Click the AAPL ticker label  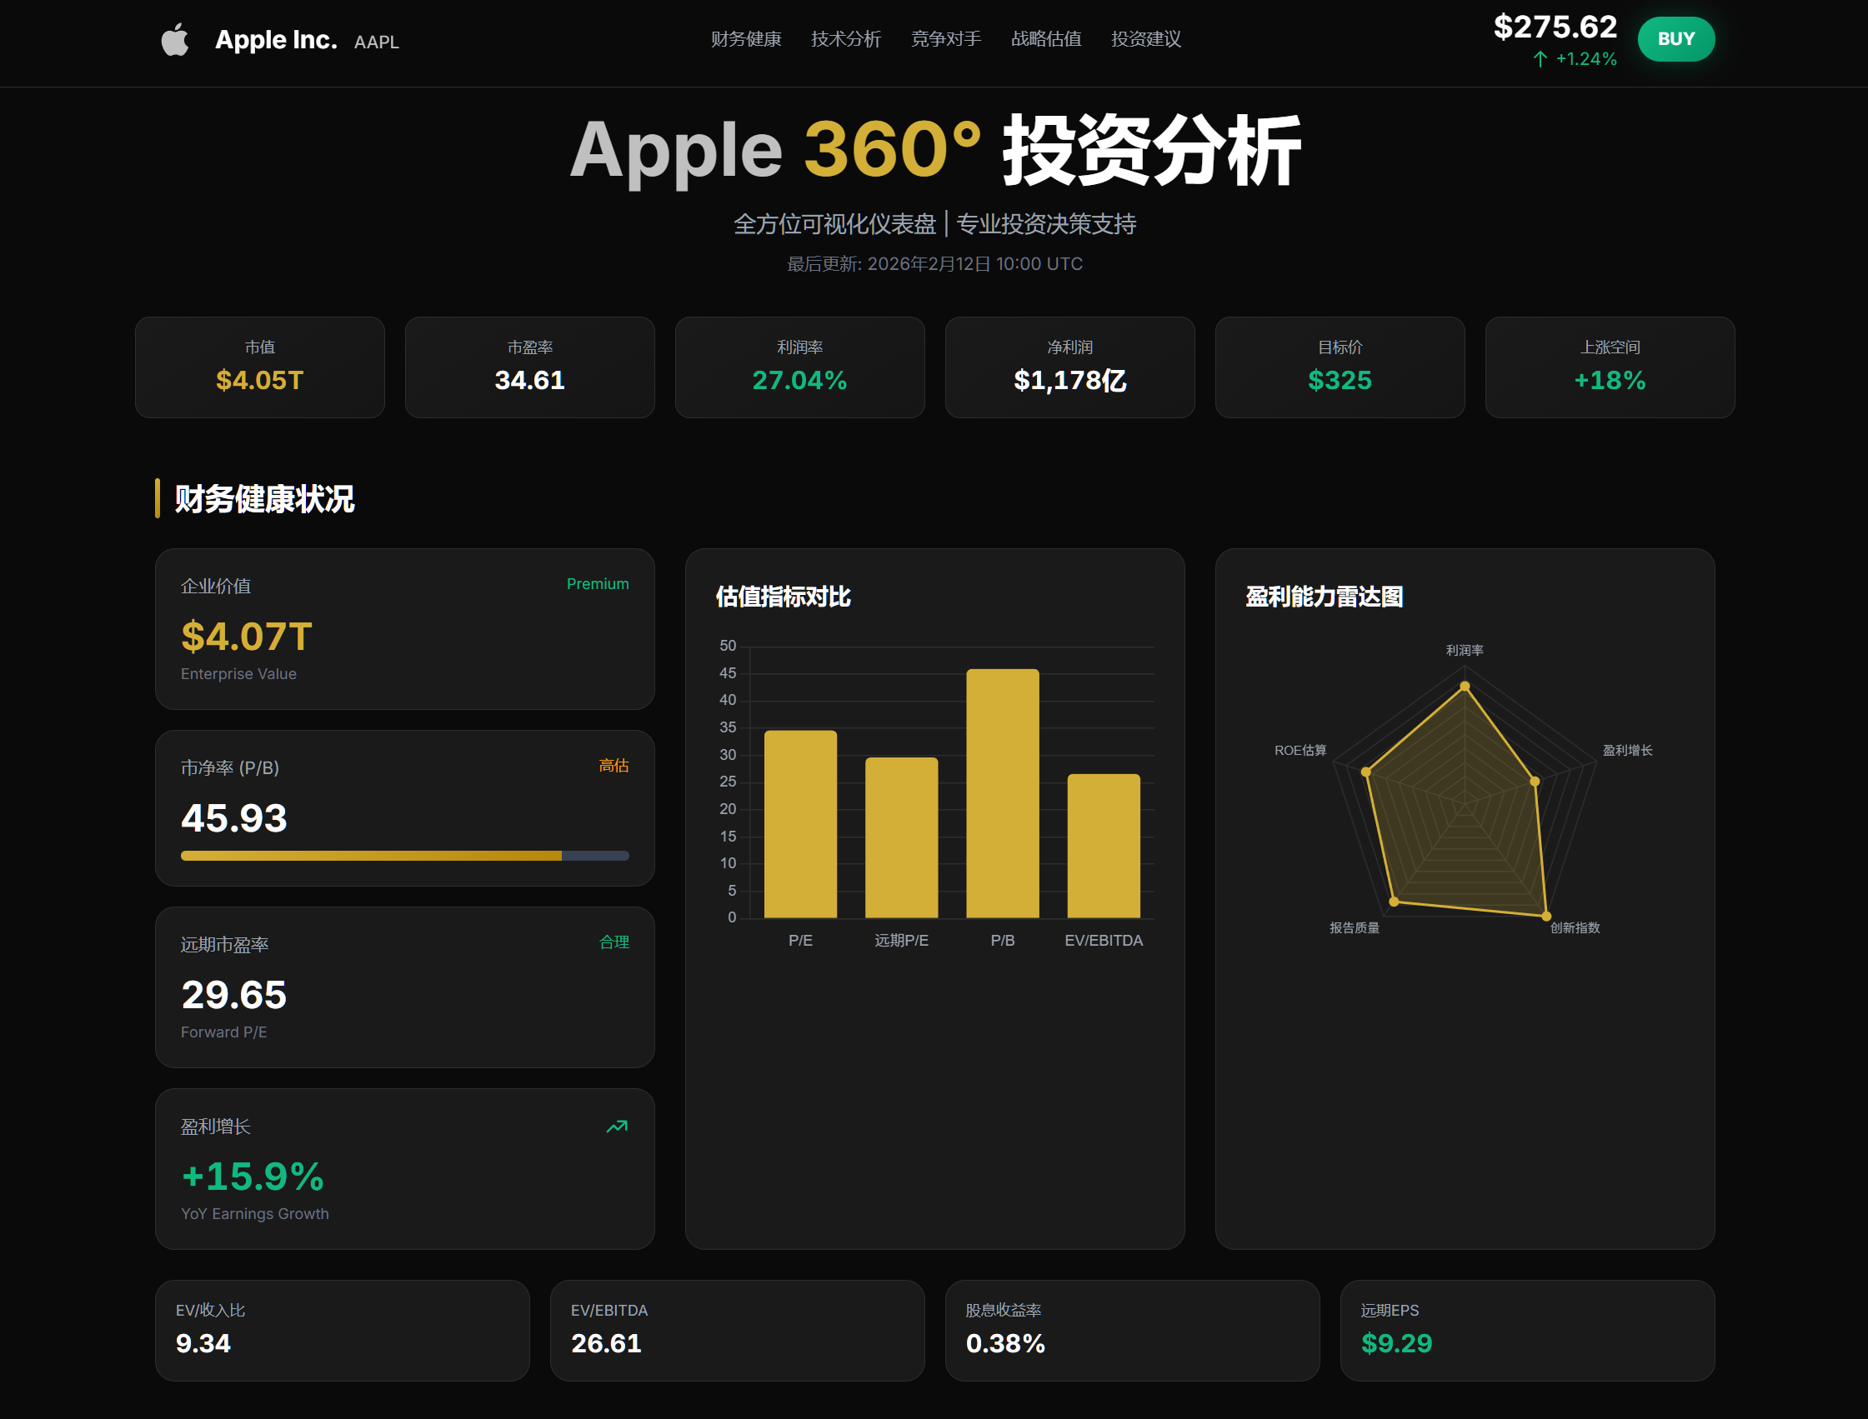(x=376, y=42)
